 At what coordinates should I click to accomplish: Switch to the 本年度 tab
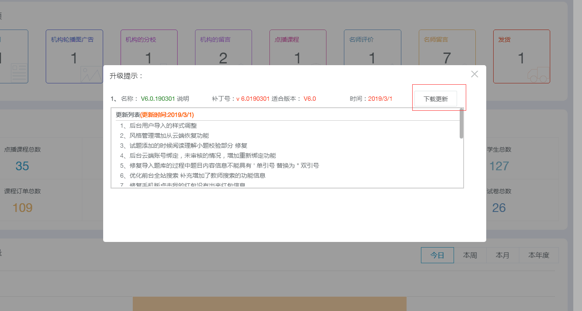[538, 255]
